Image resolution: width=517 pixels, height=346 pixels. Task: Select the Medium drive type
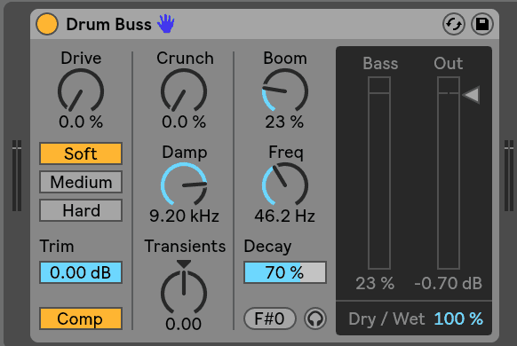point(81,182)
